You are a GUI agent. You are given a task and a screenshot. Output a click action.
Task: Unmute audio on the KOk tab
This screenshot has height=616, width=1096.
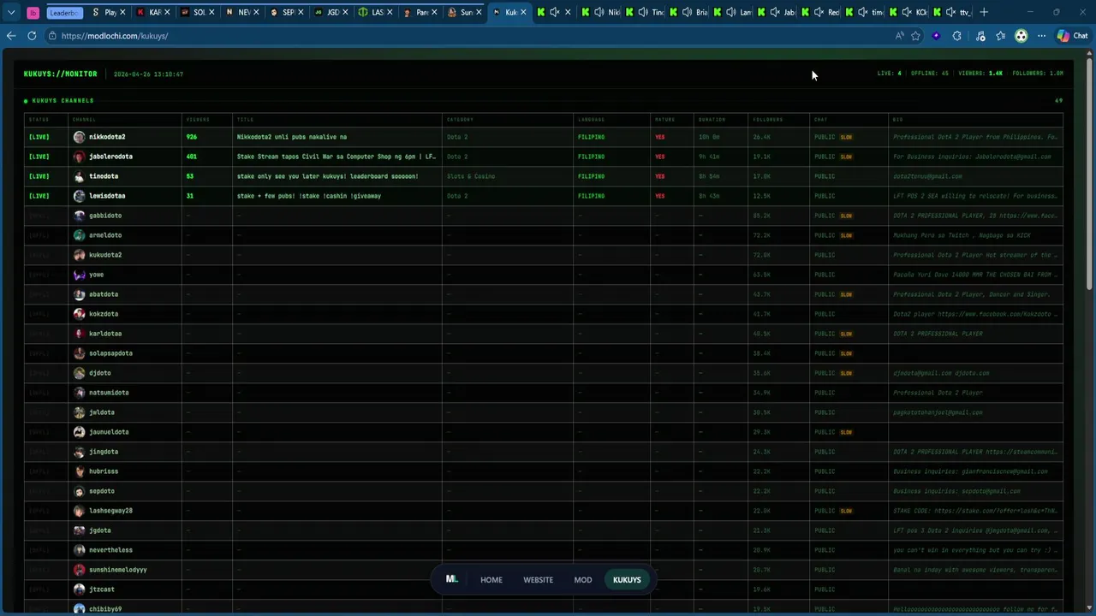coord(907,12)
